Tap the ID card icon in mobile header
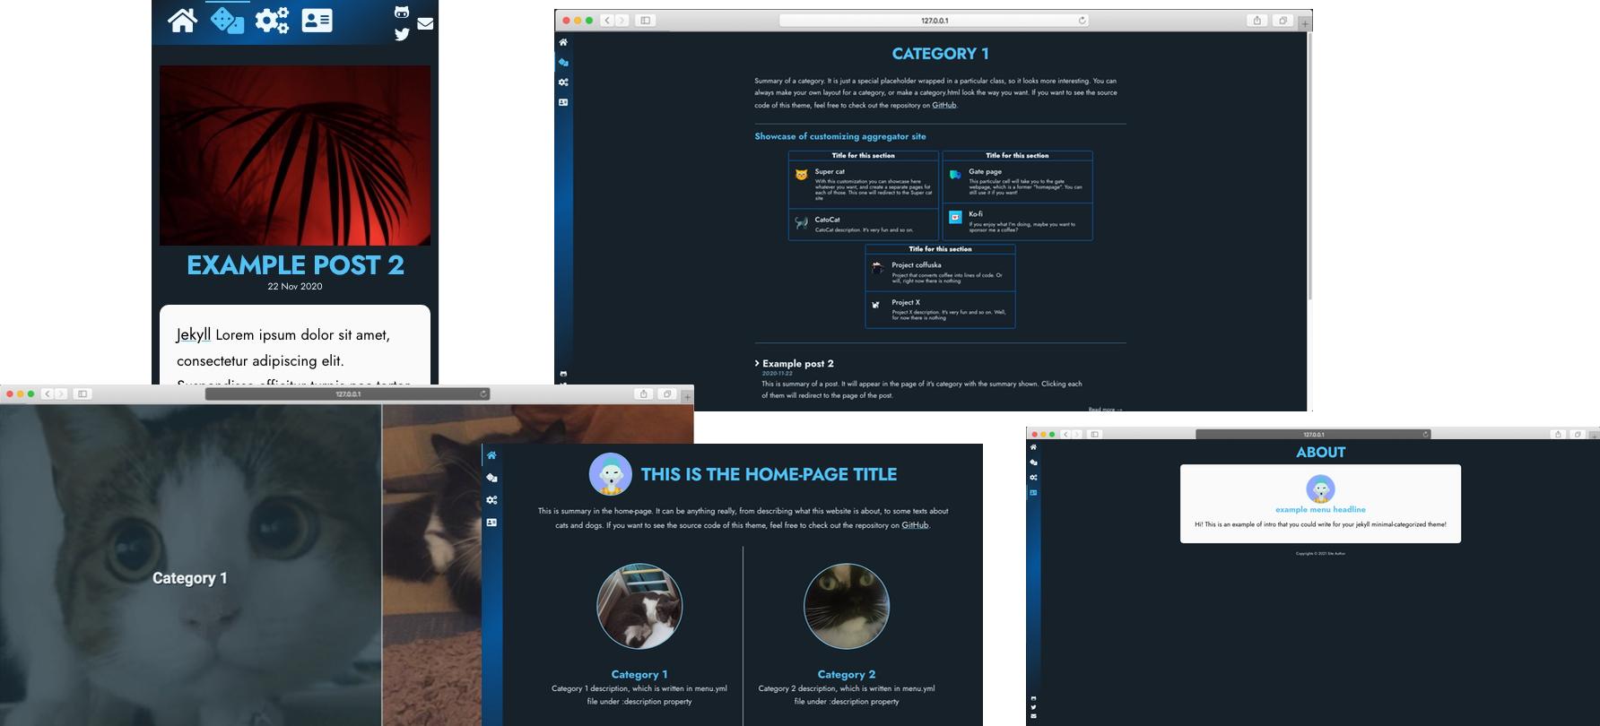 pos(317,20)
